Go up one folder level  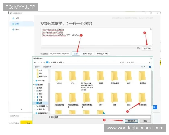44,62
